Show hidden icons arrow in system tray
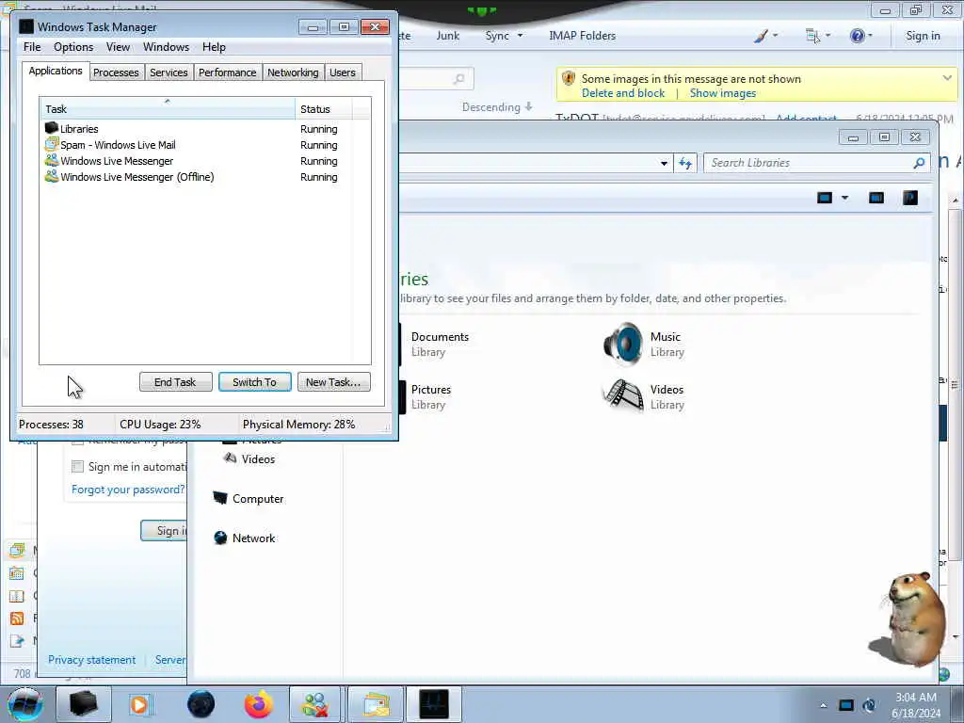 823,705
